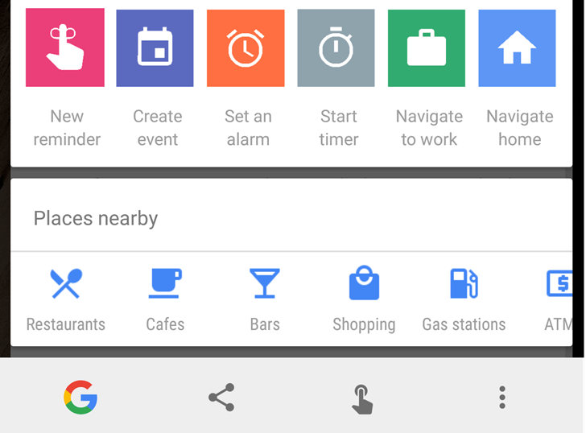586x433 pixels.
Task: Tap the share icon in bottom bar
Action: (x=221, y=397)
